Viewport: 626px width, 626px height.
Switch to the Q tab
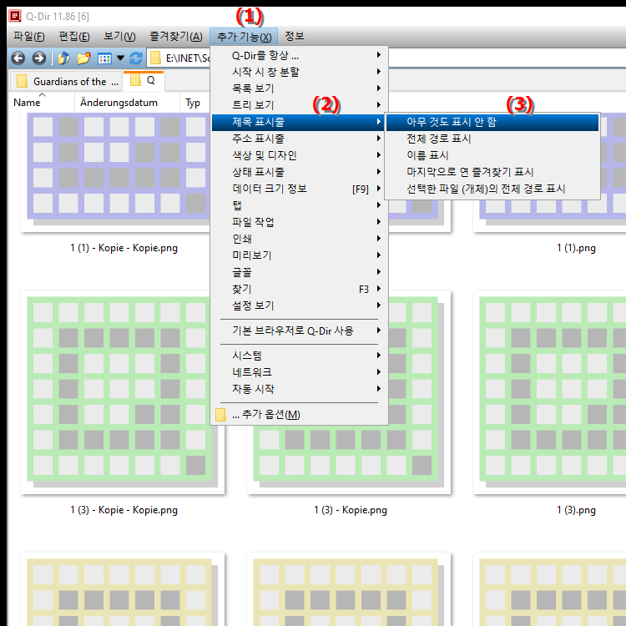click(144, 81)
